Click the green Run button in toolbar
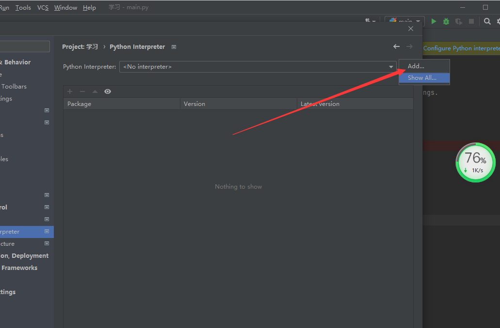This screenshot has height=328, width=500. [x=434, y=21]
